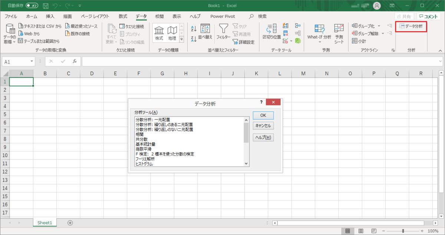The width and height of the screenshot is (445, 235).
Task: Click the save disk icon in title bar
Action: coord(46,6)
